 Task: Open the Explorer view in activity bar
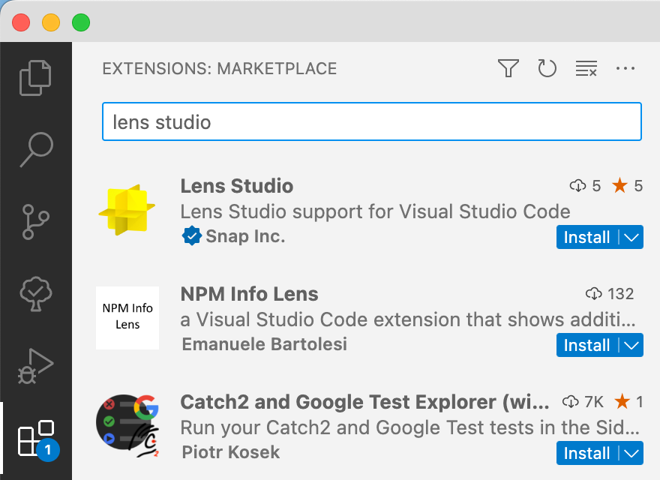click(36, 77)
